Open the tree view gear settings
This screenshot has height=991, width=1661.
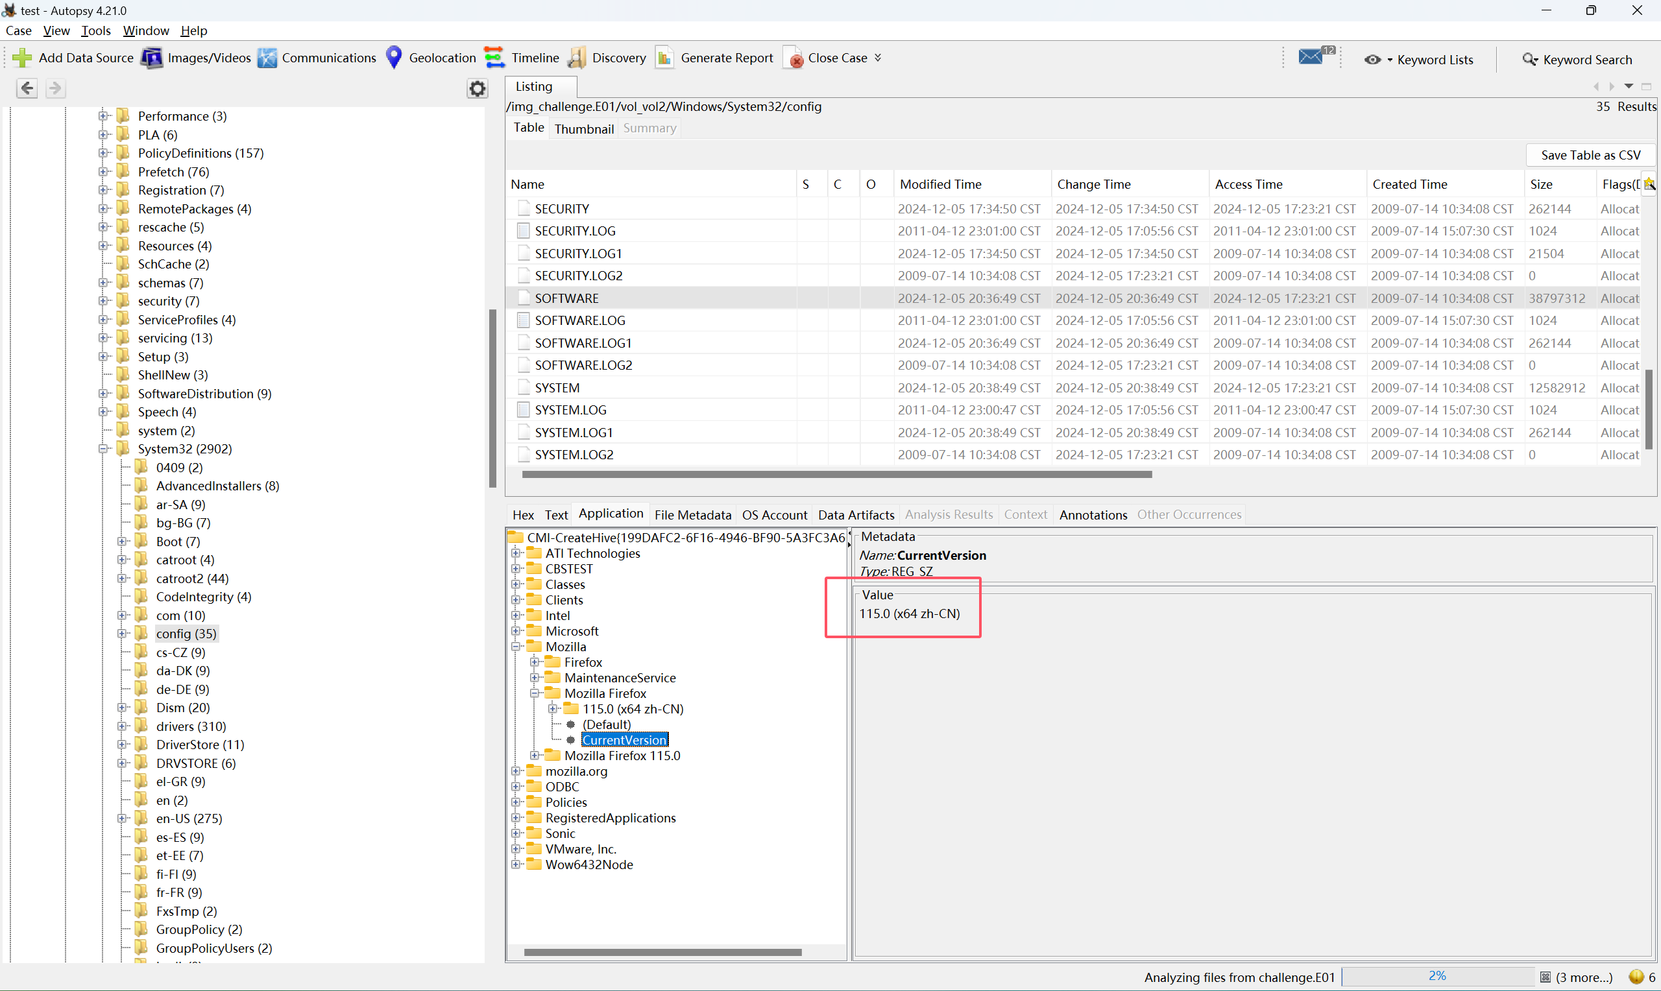477,89
